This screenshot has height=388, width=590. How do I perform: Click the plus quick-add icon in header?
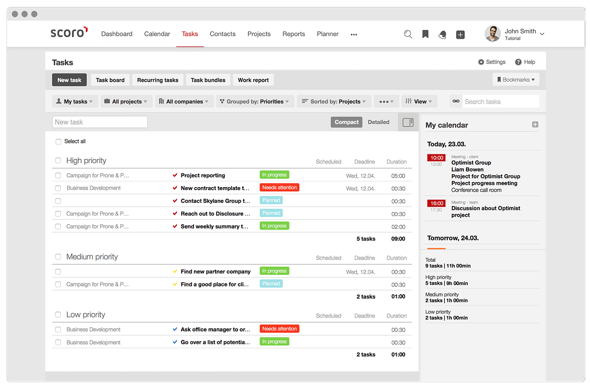coord(460,34)
